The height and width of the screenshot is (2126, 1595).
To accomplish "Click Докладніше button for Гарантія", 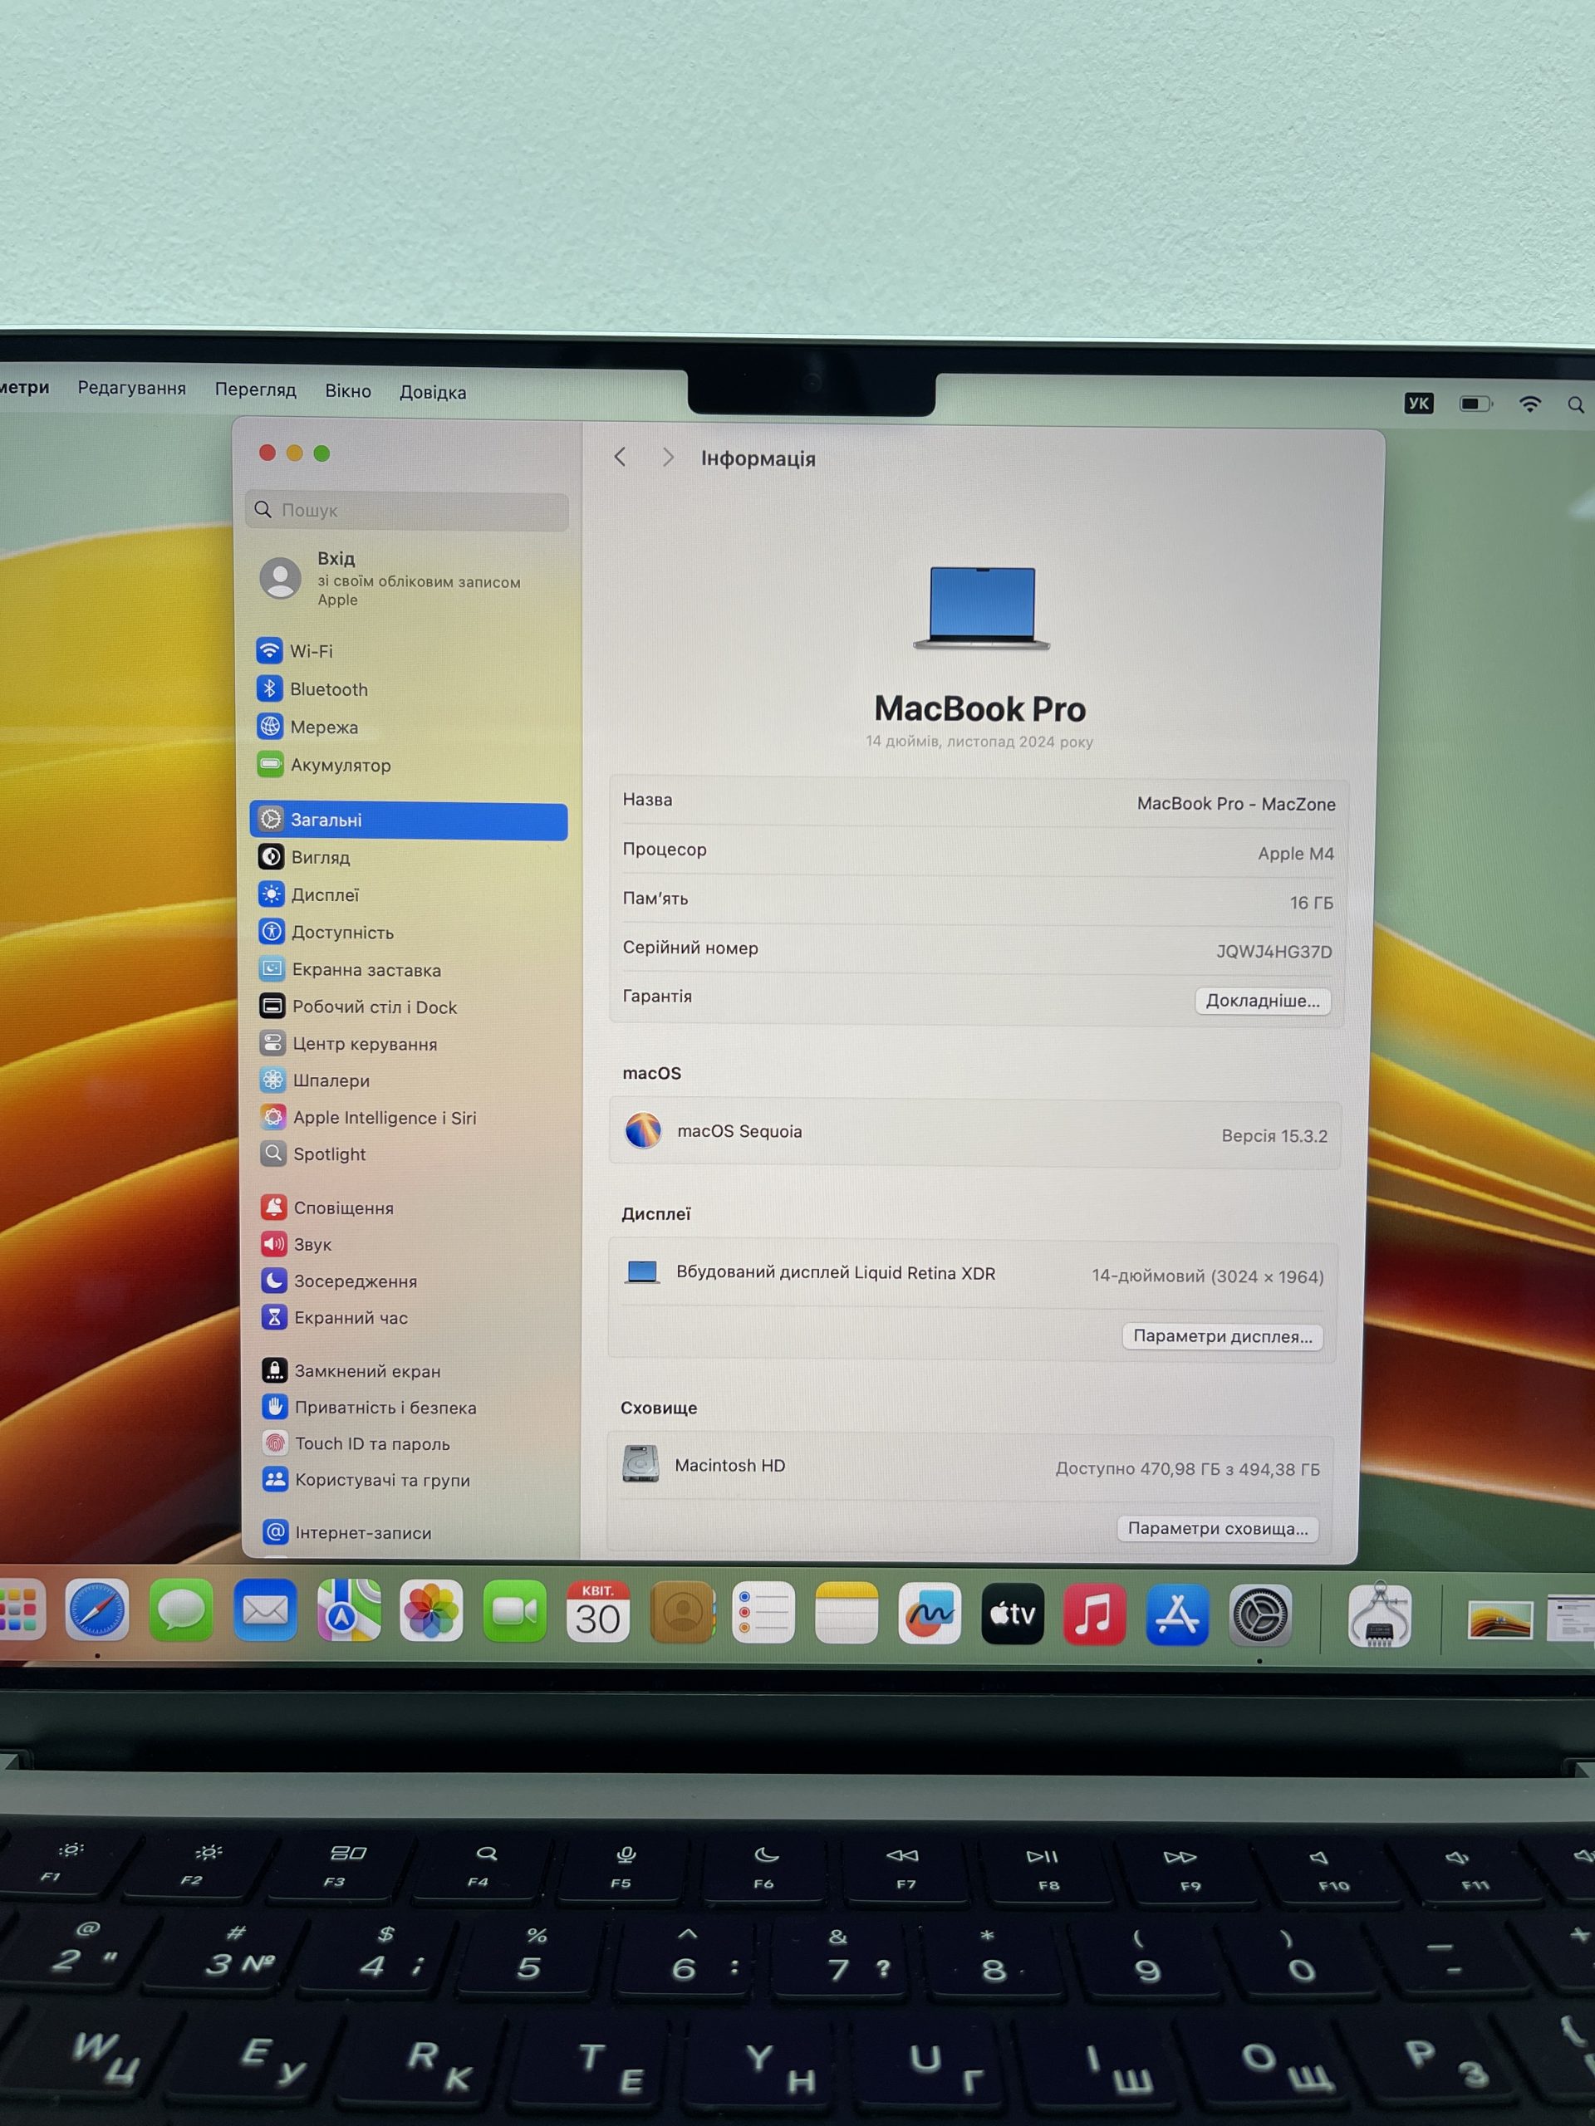I will 1263,1001.
